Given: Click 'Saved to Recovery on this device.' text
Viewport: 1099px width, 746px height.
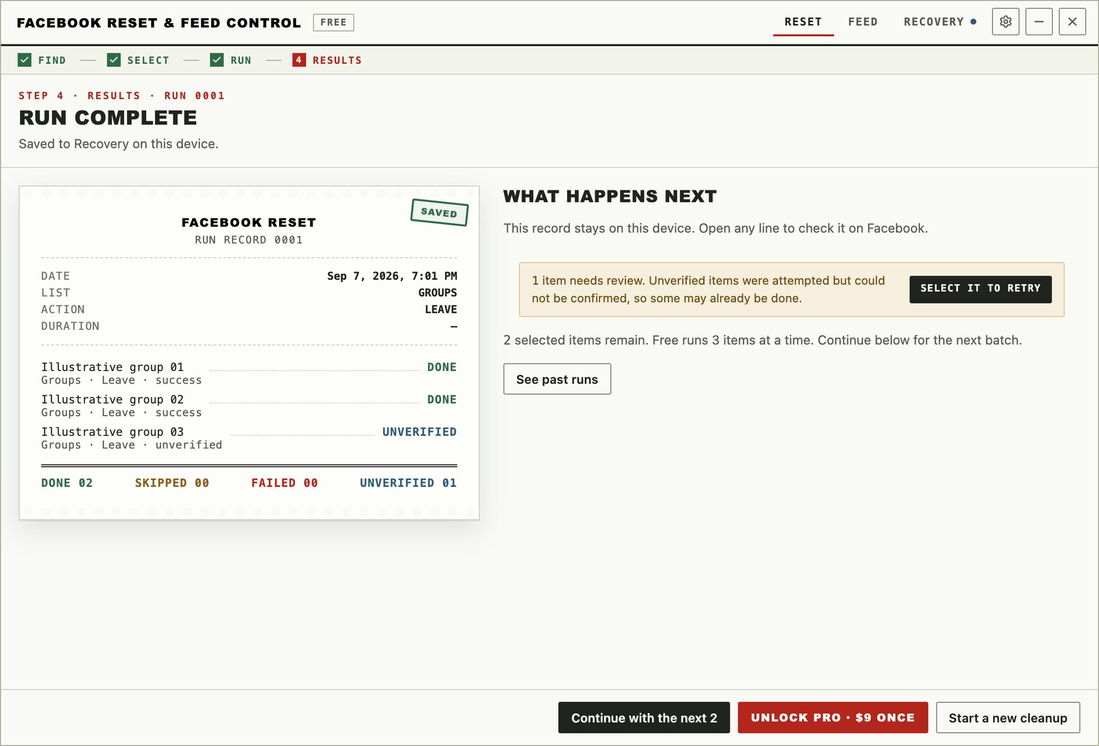Looking at the screenshot, I should [119, 144].
